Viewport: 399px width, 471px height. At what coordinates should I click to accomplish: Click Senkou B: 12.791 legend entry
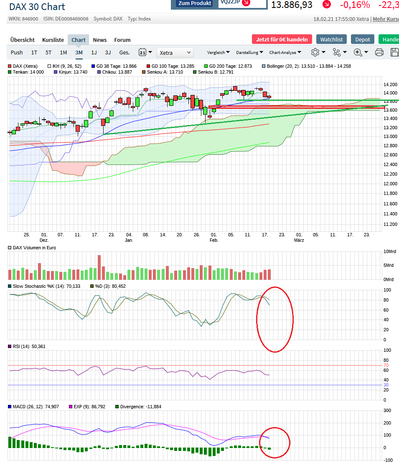213,72
